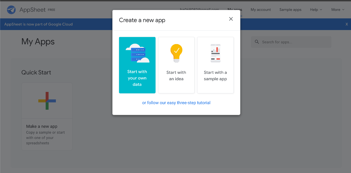
Task: Go to Sample apps page
Action: tap(290, 10)
